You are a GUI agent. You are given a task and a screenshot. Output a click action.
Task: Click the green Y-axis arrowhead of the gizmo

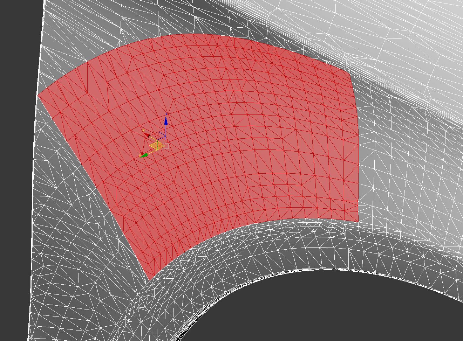pyautogui.click(x=144, y=155)
